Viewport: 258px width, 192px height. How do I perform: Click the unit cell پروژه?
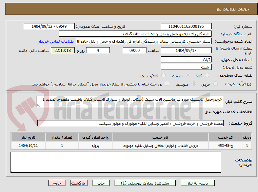tap(95, 146)
